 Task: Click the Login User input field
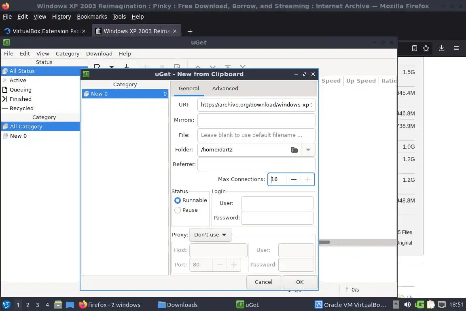(277, 203)
